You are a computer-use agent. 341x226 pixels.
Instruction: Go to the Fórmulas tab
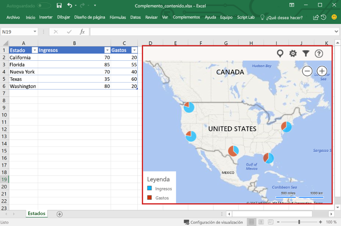click(x=118, y=17)
